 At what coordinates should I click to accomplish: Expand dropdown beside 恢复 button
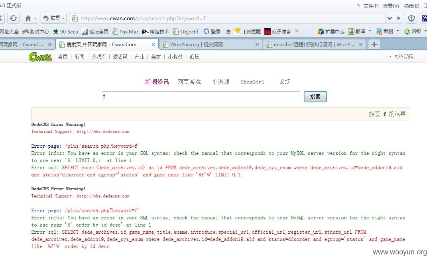click(x=64, y=18)
